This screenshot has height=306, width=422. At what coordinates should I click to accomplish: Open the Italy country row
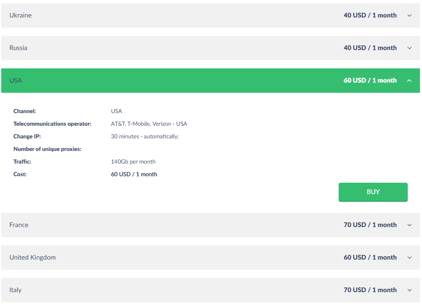point(211,290)
